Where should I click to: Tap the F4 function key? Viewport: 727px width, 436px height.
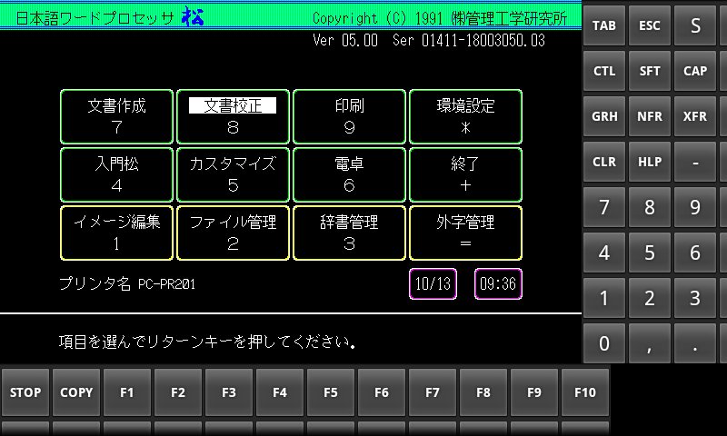click(x=280, y=392)
